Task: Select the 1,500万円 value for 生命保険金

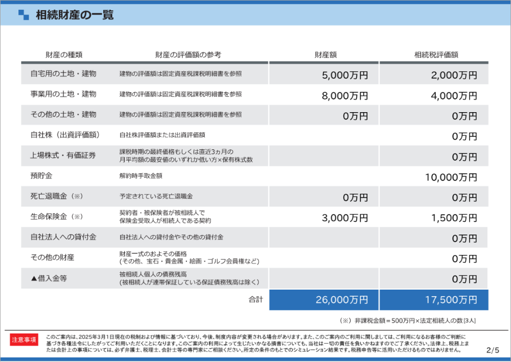Action: 454,218
